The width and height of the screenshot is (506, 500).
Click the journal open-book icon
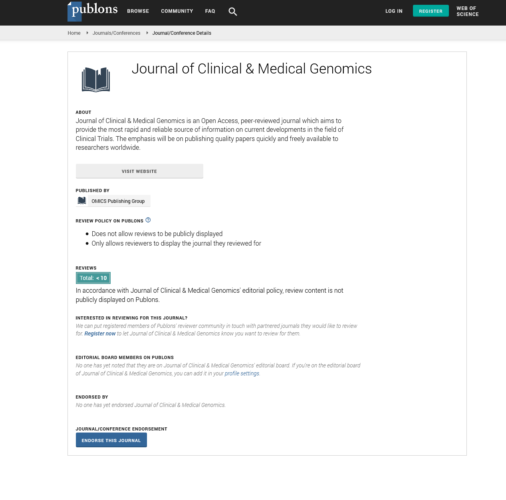tap(96, 79)
